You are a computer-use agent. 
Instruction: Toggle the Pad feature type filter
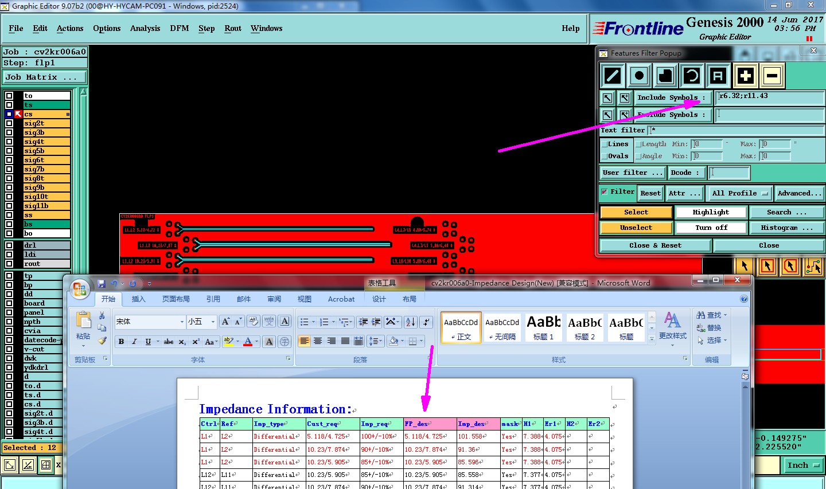(x=640, y=76)
